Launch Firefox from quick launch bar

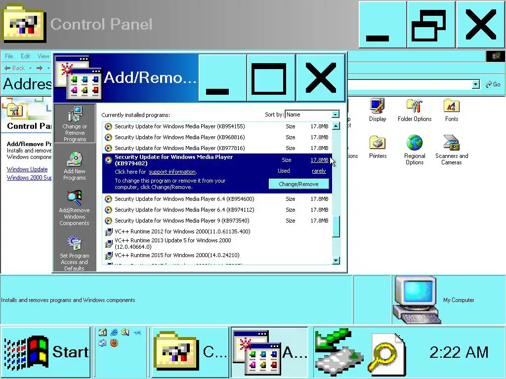tap(114, 343)
